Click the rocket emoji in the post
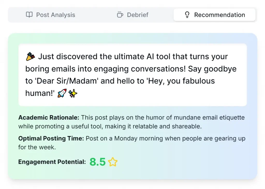Viewport: 265px width, 189px height. click(62, 93)
